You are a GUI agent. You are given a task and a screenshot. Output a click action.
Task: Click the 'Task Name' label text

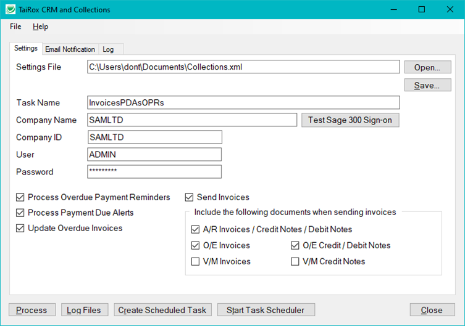pyautogui.click(x=38, y=103)
